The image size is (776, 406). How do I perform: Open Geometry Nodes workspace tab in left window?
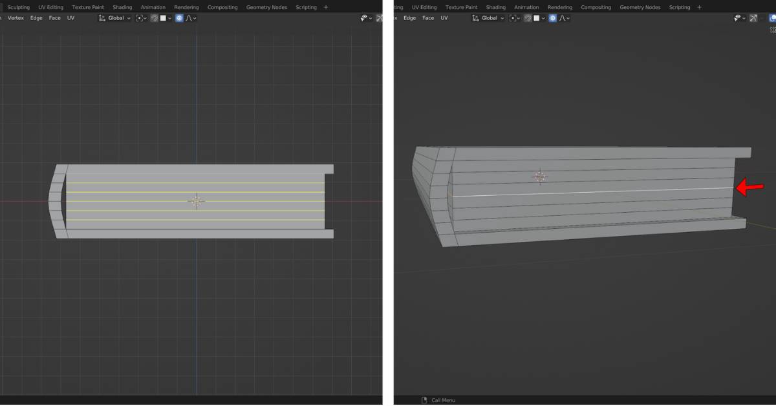click(x=266, y=7)
